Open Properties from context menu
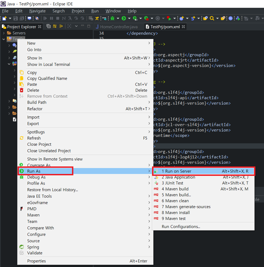The height and width of the screenshot is (267, 264). [x=85, y=261]
